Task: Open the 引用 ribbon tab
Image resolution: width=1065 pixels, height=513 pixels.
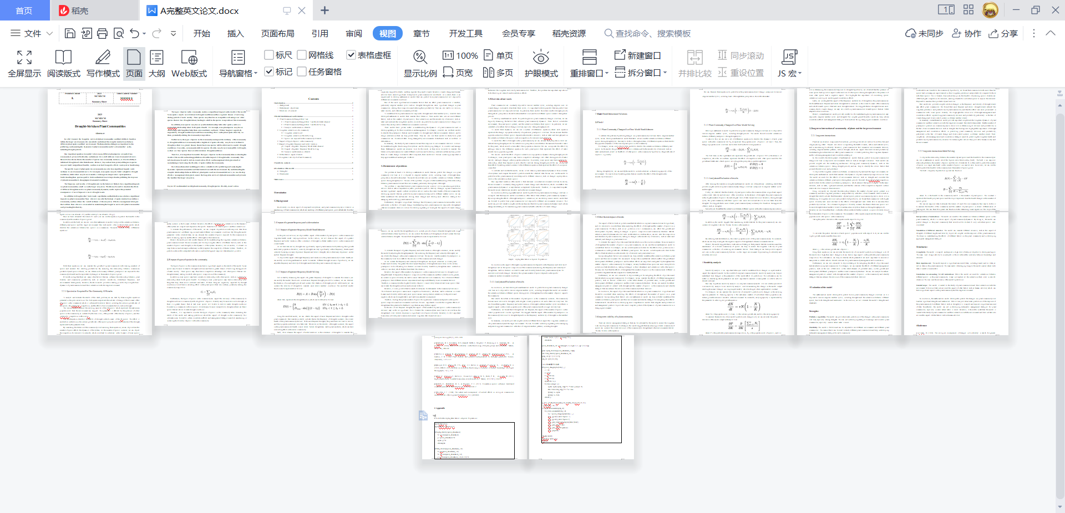Action: pos(320,34)
